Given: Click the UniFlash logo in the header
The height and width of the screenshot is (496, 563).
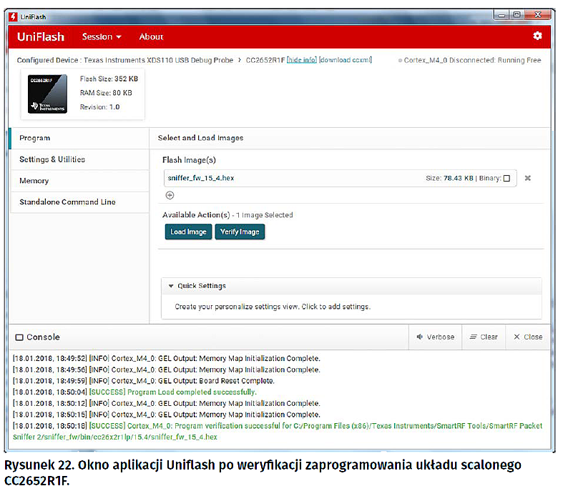Looking at the screenshot, I should point(41,36).
